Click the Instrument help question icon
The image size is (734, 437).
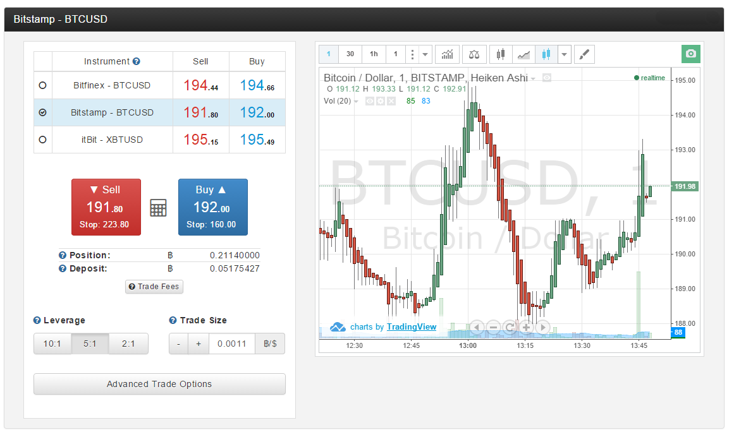(x=136, y=61)
